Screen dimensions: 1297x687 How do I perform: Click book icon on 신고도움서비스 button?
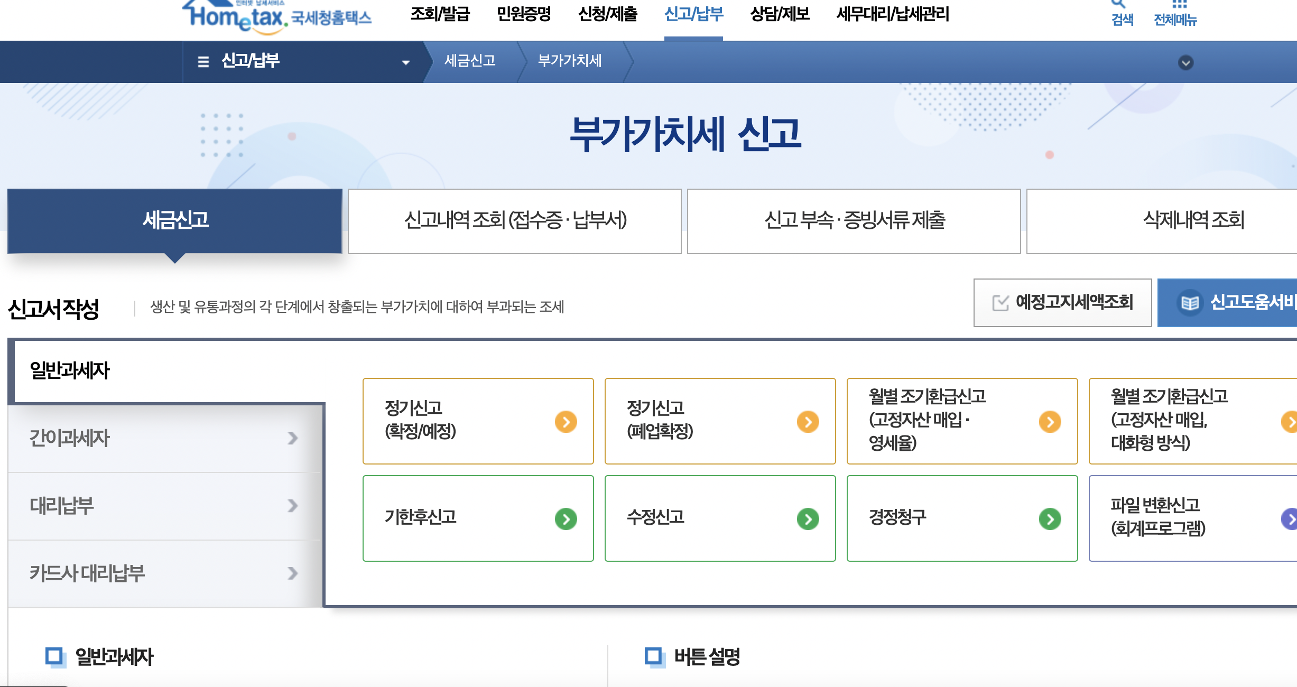[x=1190, y=303]
